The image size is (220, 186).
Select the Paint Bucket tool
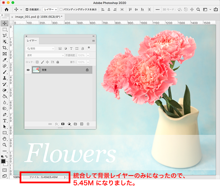tap(4, 96)
